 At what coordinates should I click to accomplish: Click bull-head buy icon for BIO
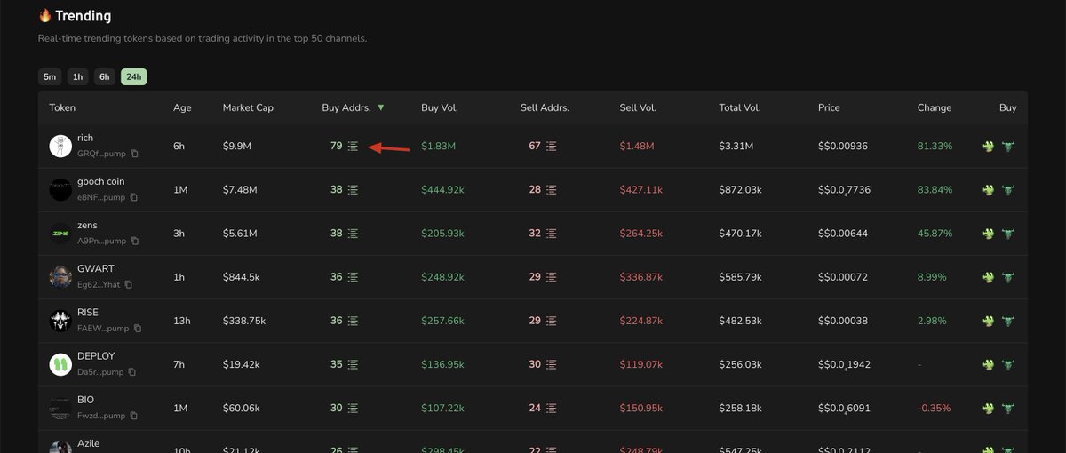tap(1008, 408)
